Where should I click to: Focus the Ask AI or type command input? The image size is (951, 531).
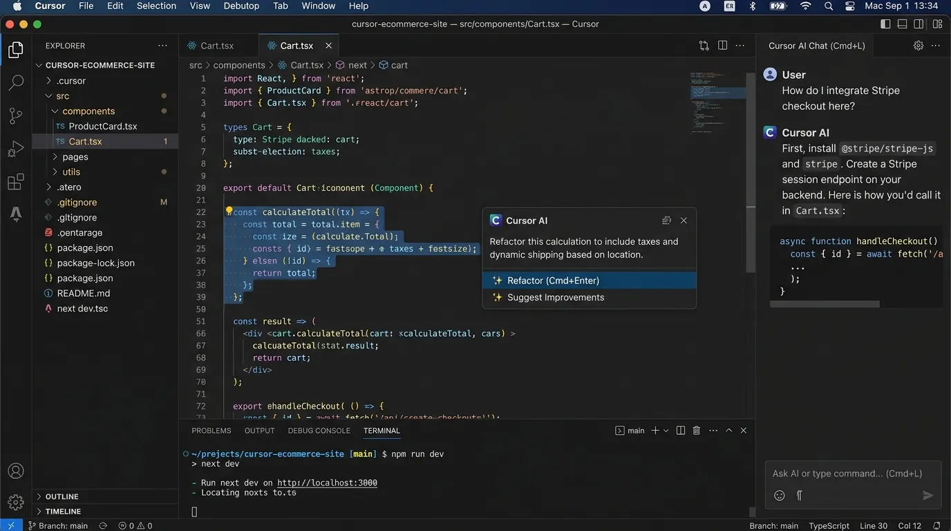pos(853,474)
